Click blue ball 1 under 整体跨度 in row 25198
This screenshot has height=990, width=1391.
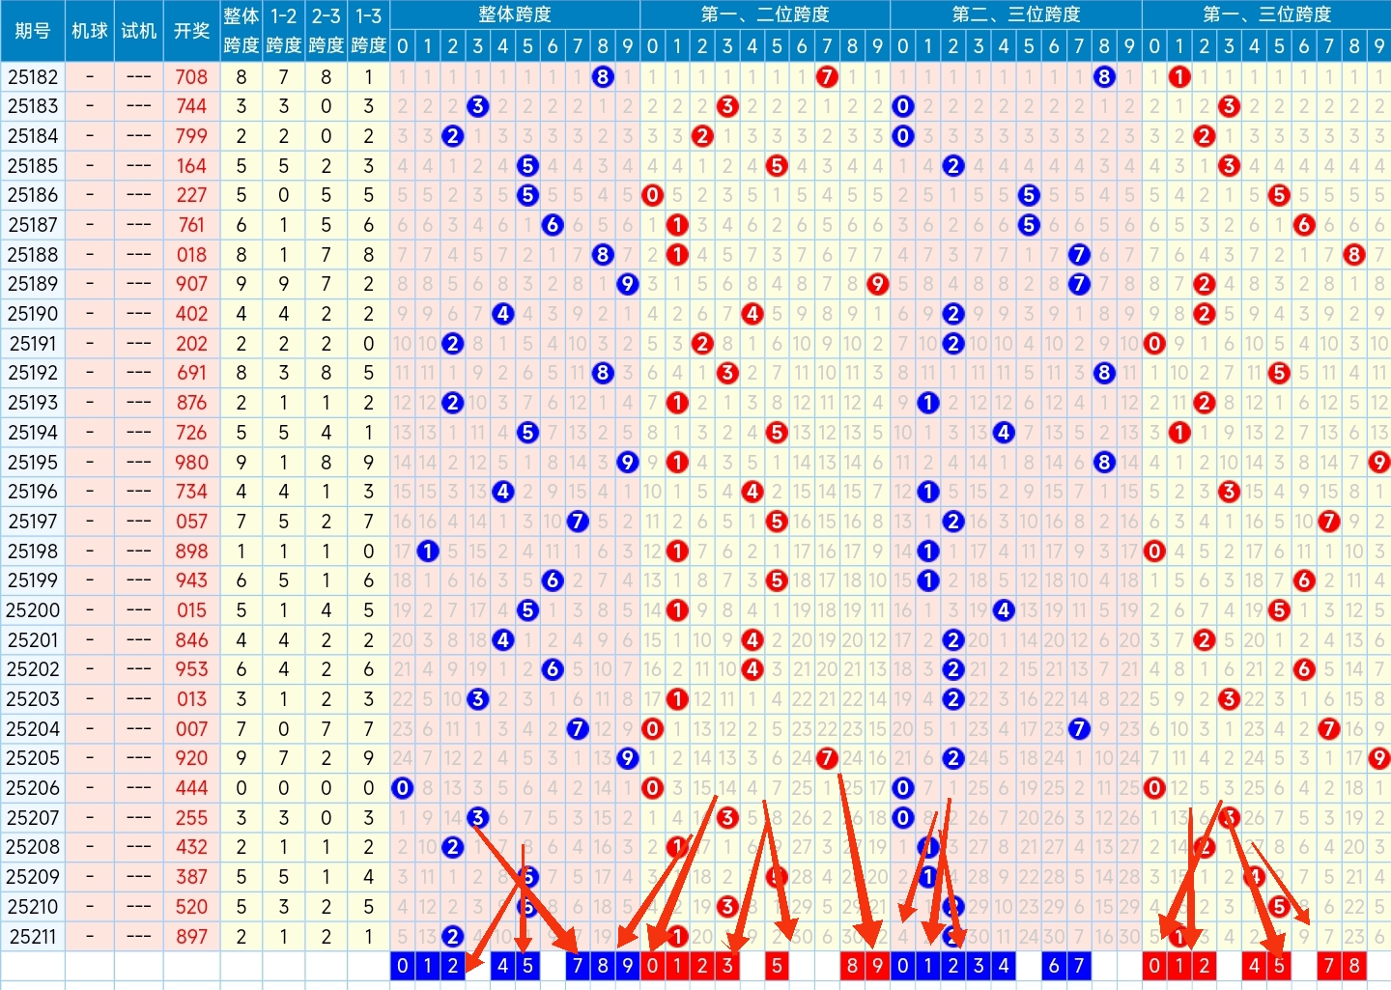tap(428, 552)
